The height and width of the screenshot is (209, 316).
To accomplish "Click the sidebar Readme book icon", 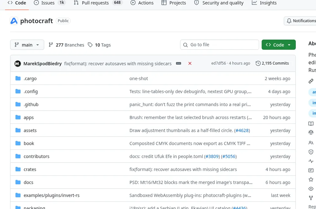I will coord(311,123).
